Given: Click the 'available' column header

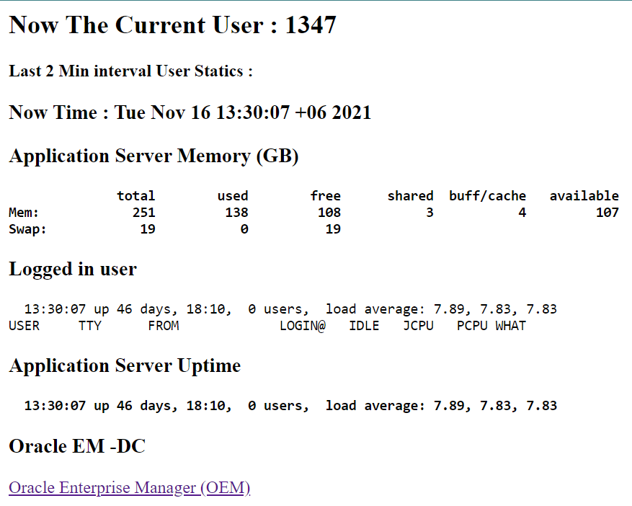Looking at the screenshot, I should pos(584,196).
